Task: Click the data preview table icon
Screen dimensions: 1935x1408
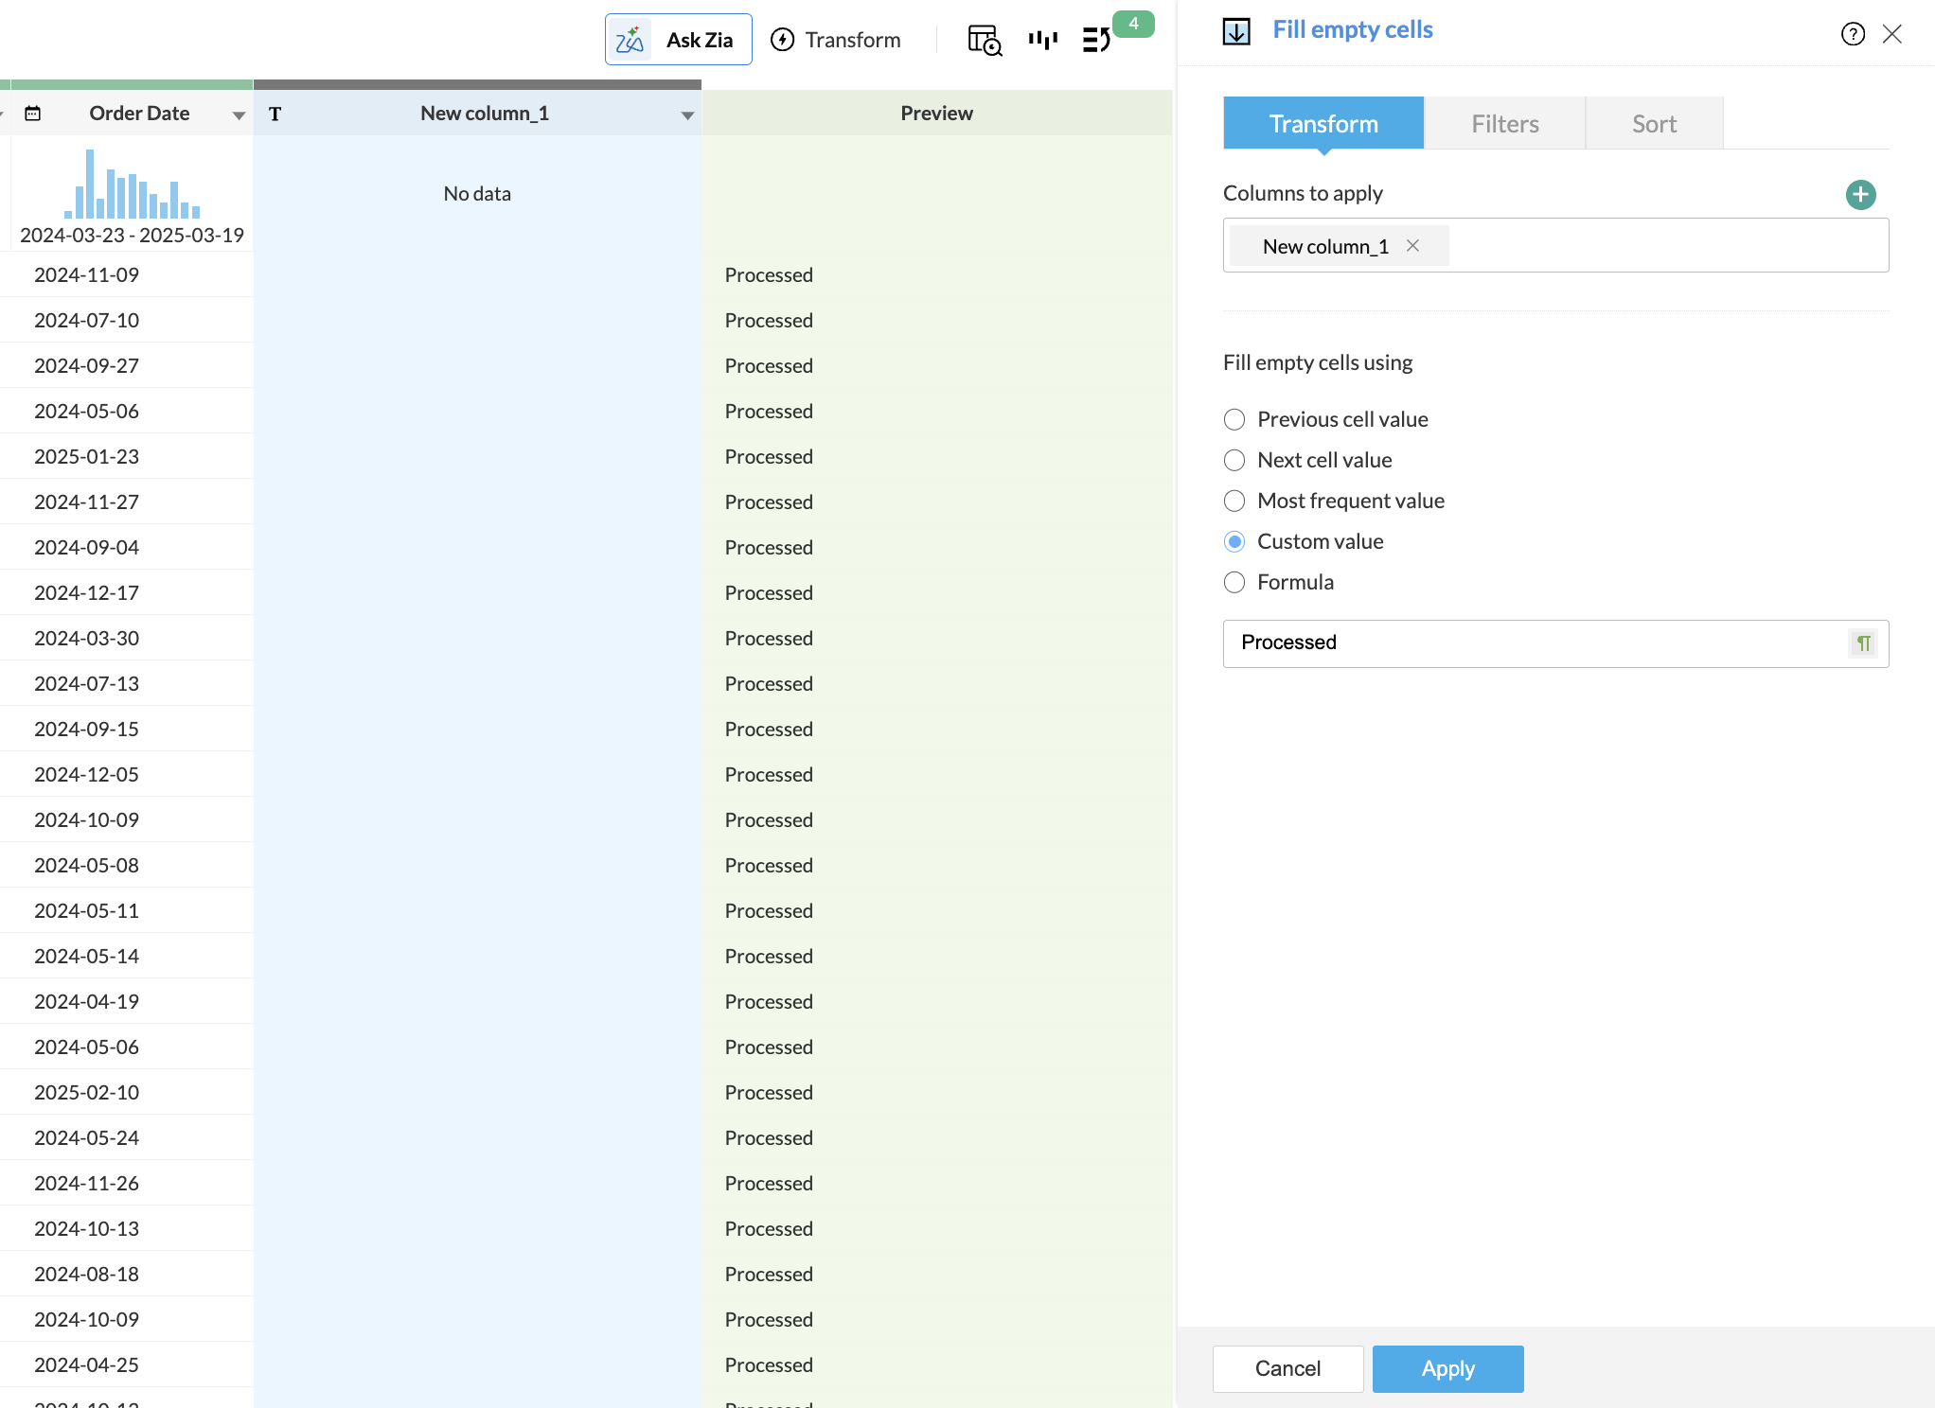Action: click(x=984, y=40)
